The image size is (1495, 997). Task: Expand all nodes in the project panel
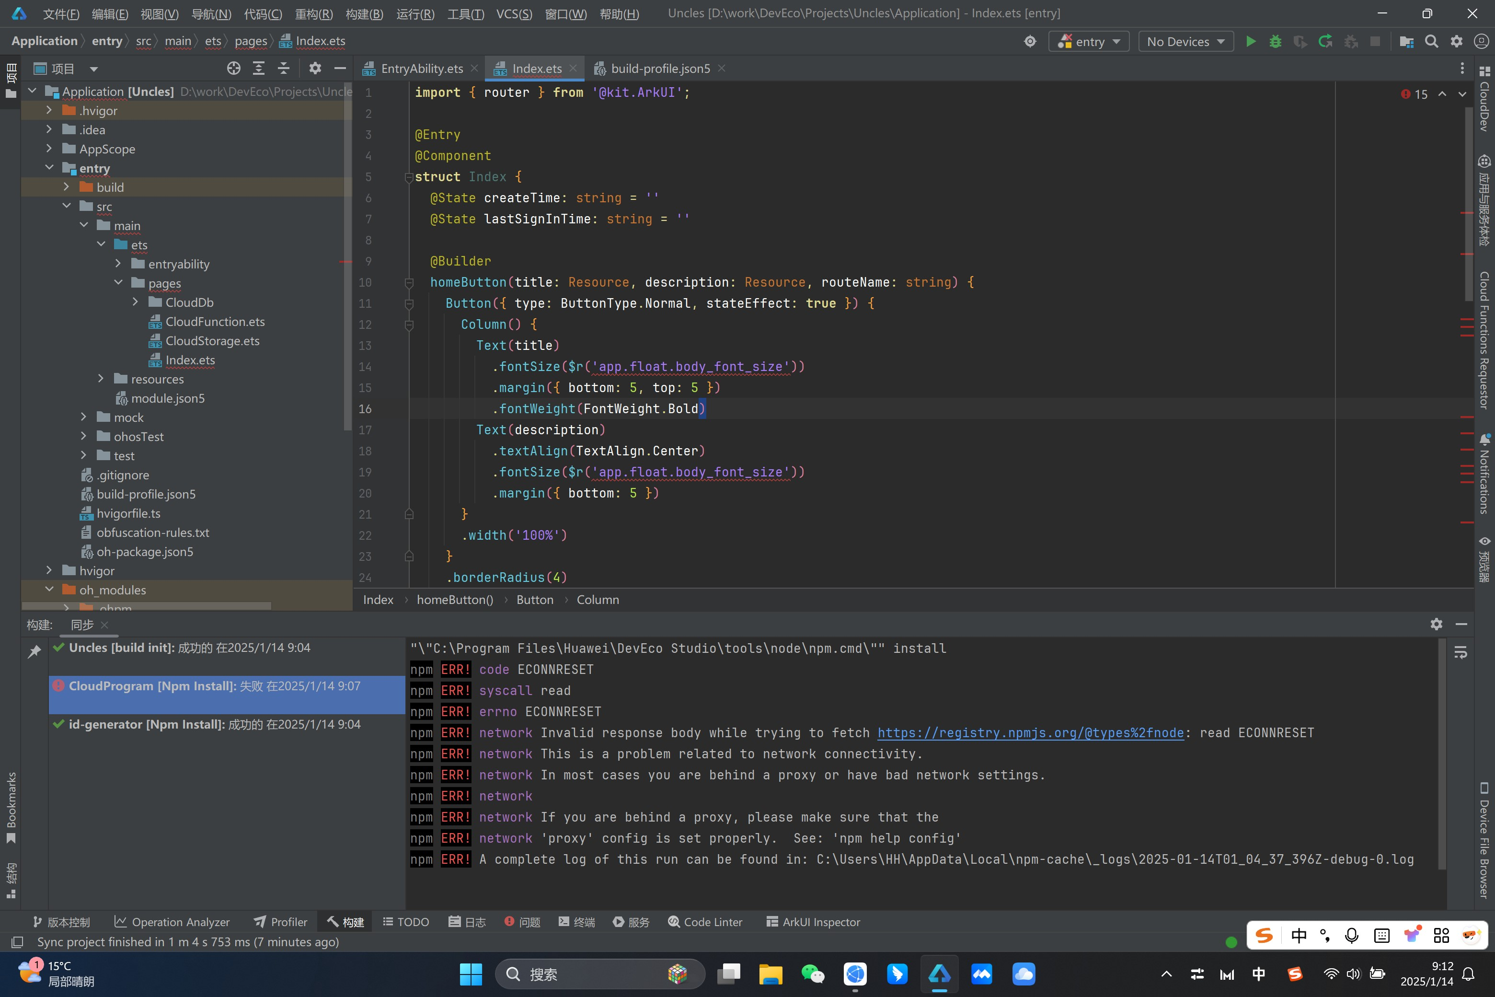point(259,68)
